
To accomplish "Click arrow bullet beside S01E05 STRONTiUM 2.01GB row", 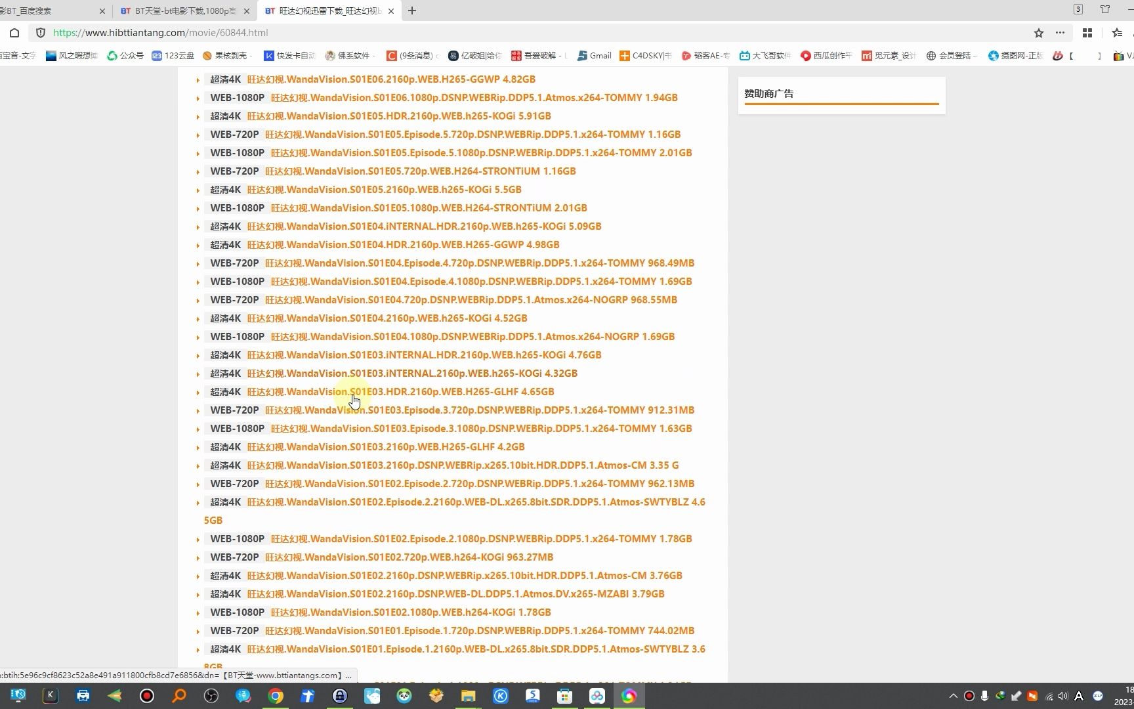I will click(x=198, y=209).
